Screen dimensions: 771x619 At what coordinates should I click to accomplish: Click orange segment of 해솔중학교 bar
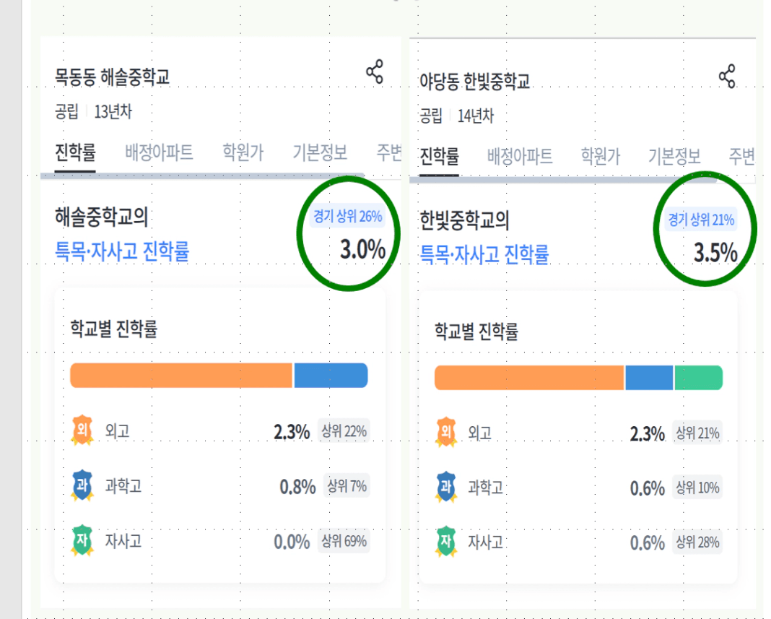[181, 376]
